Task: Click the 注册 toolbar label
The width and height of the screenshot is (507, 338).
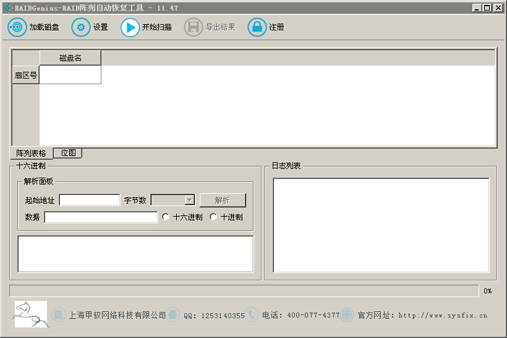Action: [x=276, y=27]
